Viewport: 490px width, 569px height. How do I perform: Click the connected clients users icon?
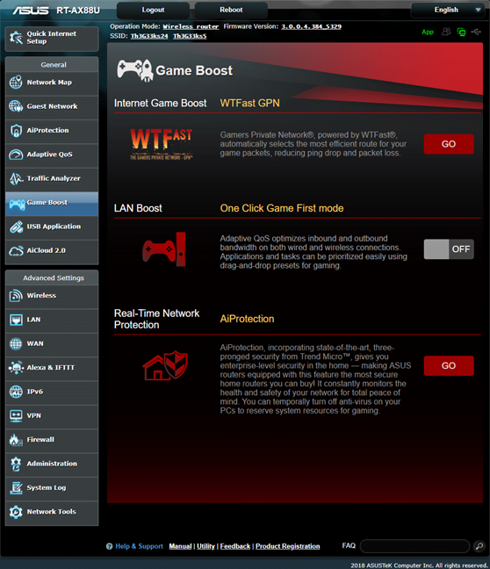click(x=446, y=32)
